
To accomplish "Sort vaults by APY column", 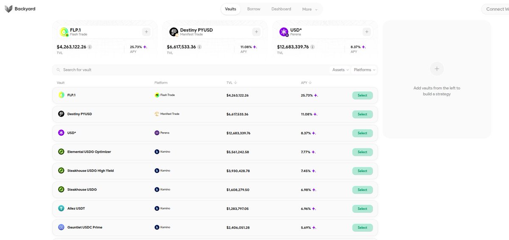I will click(306, 83).
